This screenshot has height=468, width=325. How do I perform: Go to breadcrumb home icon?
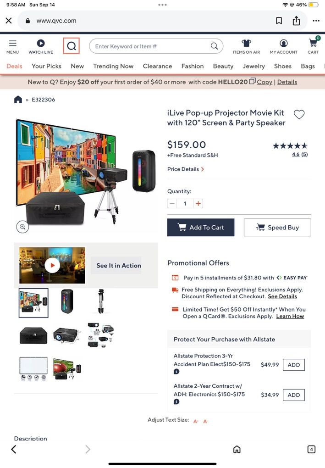point(18,100)
